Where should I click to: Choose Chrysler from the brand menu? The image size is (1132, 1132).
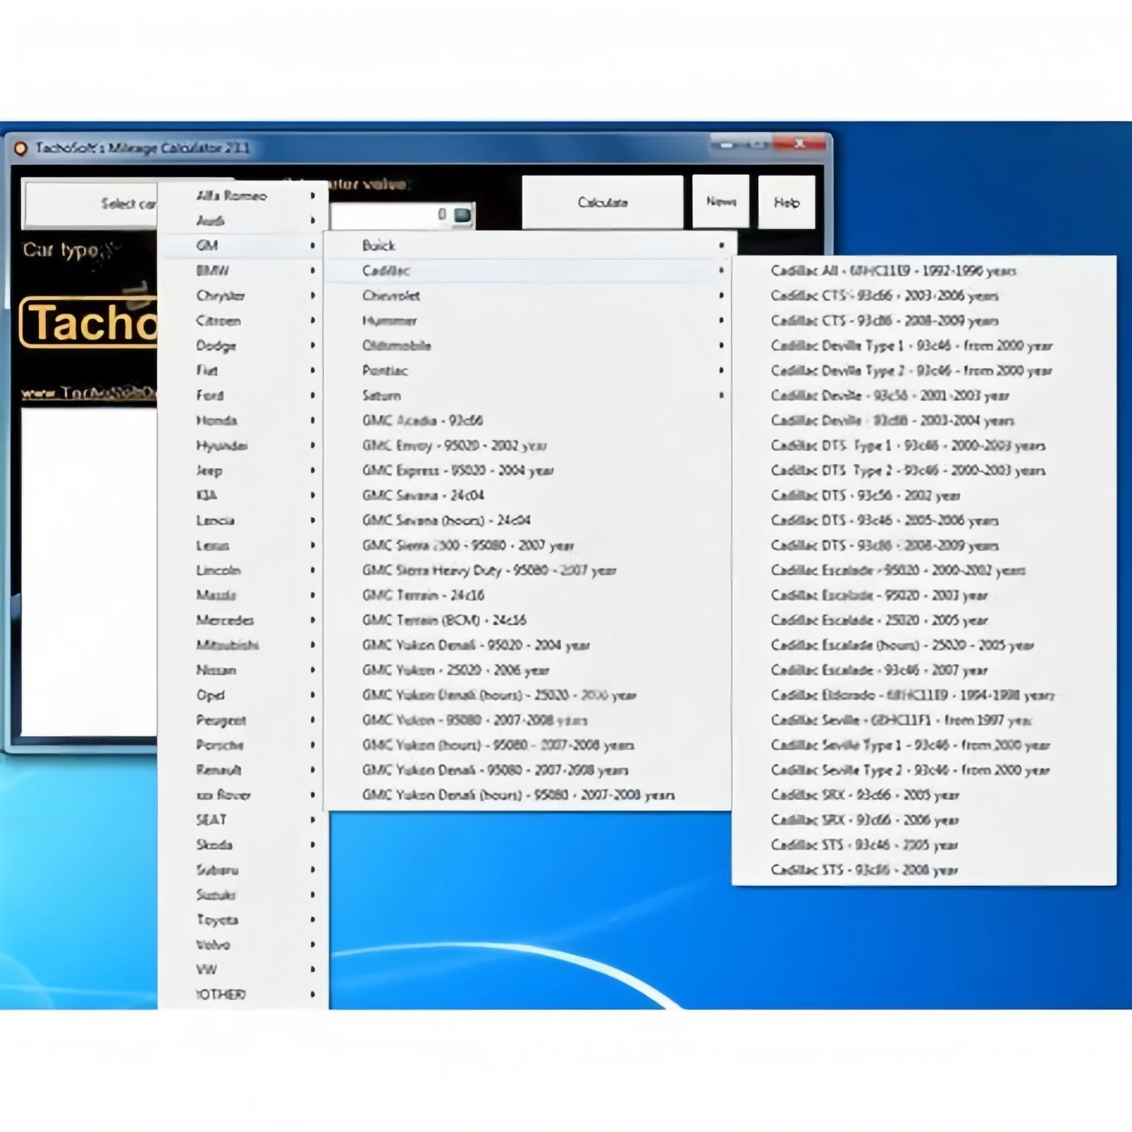coord(243,296)
